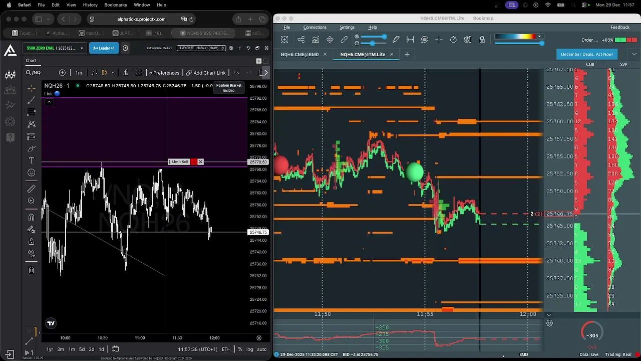Open the gear settings below Bookmap price axis

(549, 323)
